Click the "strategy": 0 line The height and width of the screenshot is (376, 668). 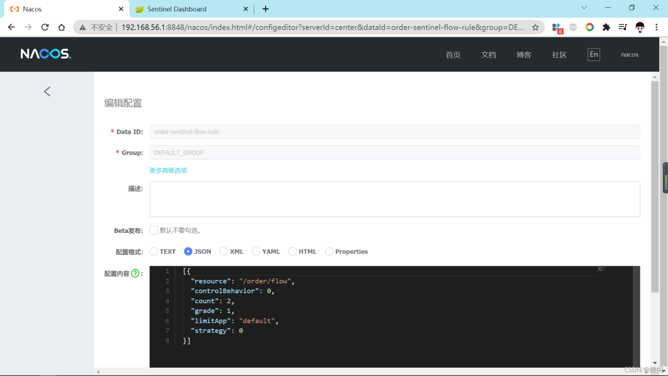click(217, 331)
